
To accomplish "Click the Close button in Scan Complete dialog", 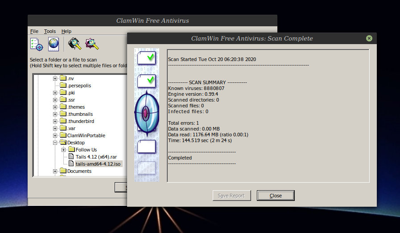I will 276,196.
